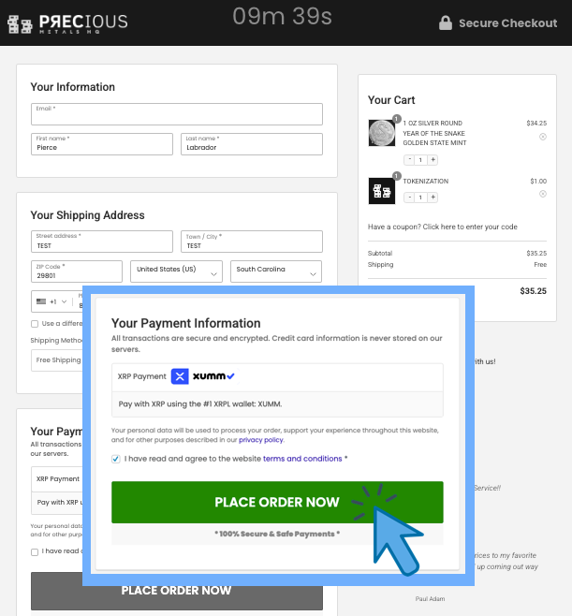Click the Street address field
The height and width of the screenshot is (616, 572).
pyautogui.click(x=102, y=242)
